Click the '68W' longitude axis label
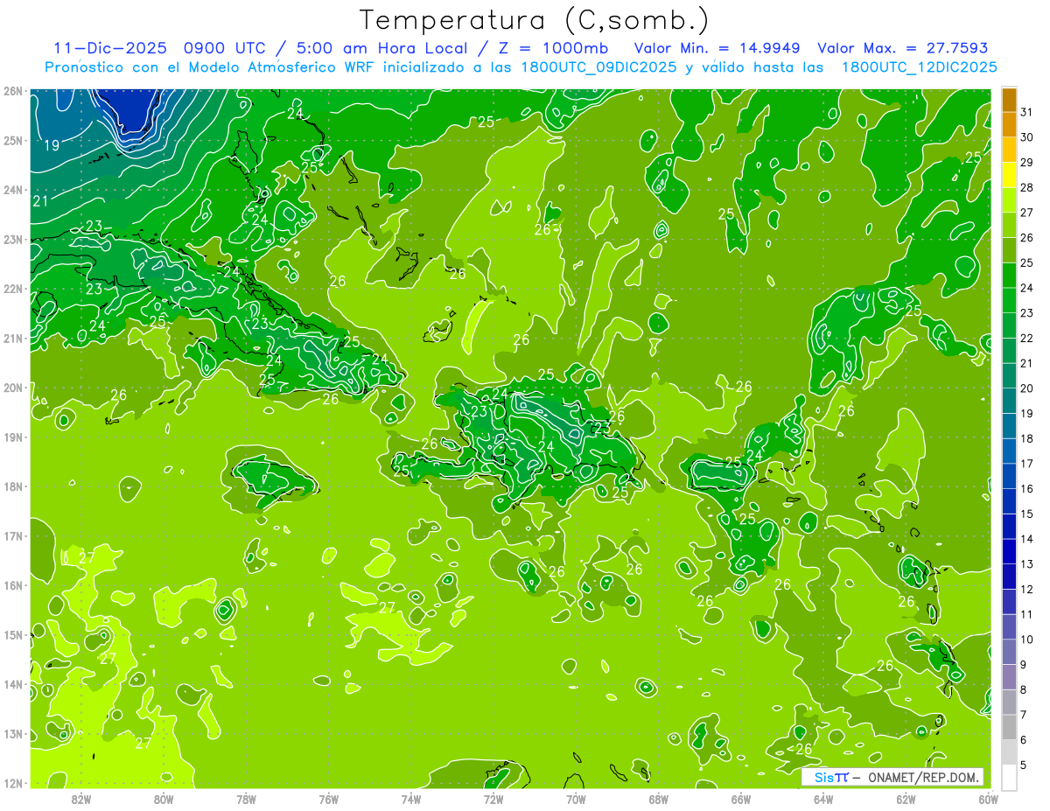Screen dimensions: 1050x811 [x=659, y=799]
